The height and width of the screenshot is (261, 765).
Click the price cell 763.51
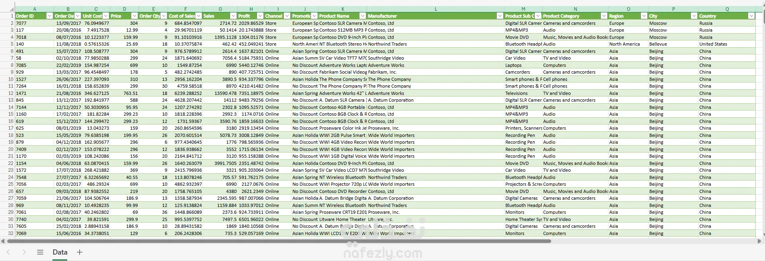124,93
